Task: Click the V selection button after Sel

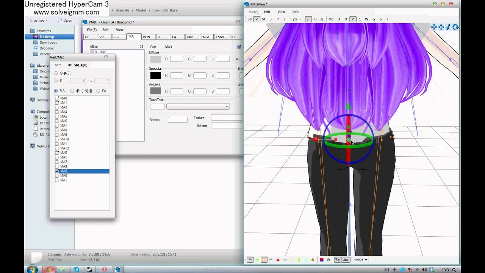Action: [x=257, y=19]
